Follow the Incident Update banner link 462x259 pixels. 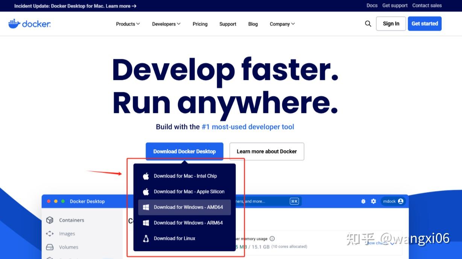click(x=74, y=6)
